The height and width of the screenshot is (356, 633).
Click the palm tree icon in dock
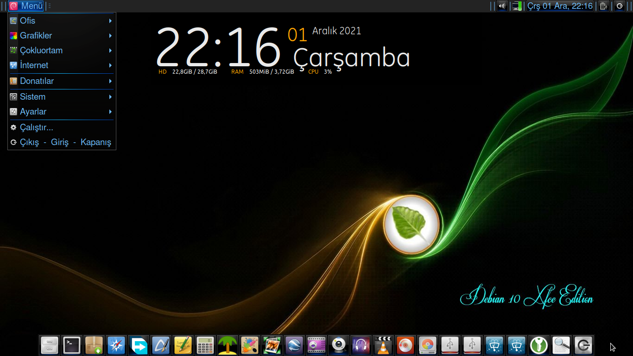coord(228,345)
